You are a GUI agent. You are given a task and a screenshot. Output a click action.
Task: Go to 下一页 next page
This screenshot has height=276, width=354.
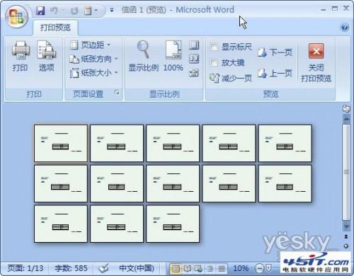tap(275, 52)
